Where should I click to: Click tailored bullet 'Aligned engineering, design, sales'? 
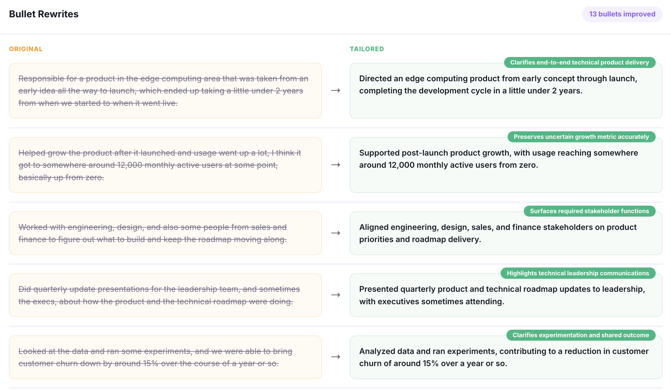tap(506, 233)
